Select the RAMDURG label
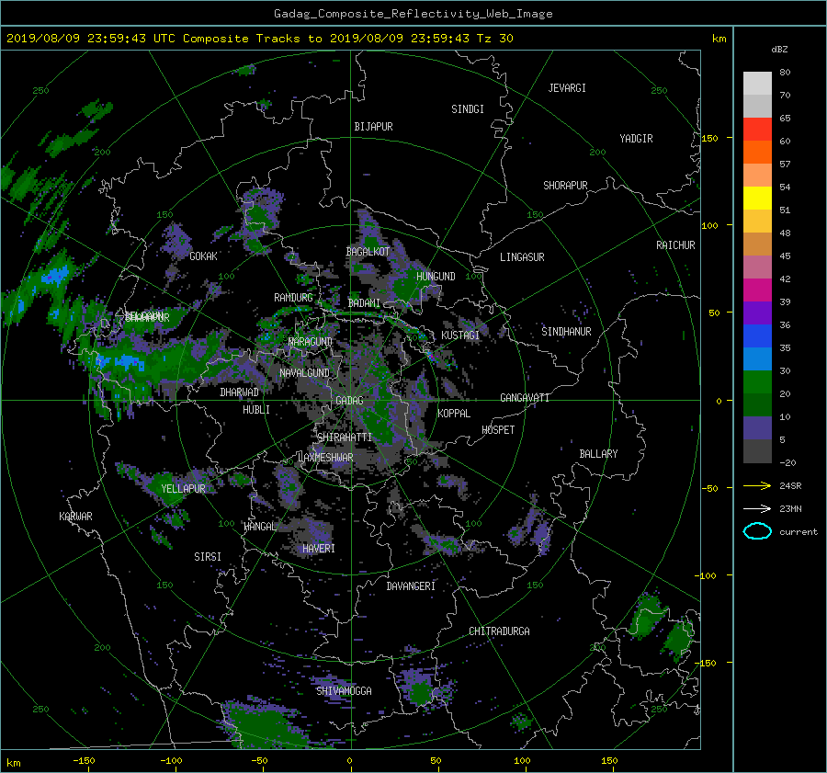The height and width of the screenshot is (773, 827). click(x=293, y=298)
